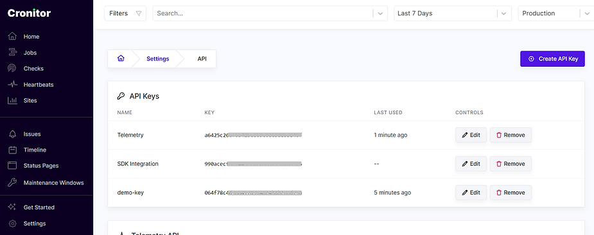Open the Sites chart icon

point(12,100)
